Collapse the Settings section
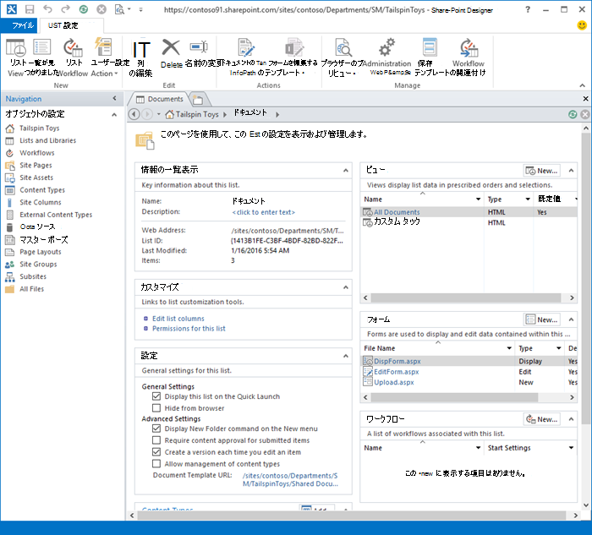The image size is (592, 535). 345,356
